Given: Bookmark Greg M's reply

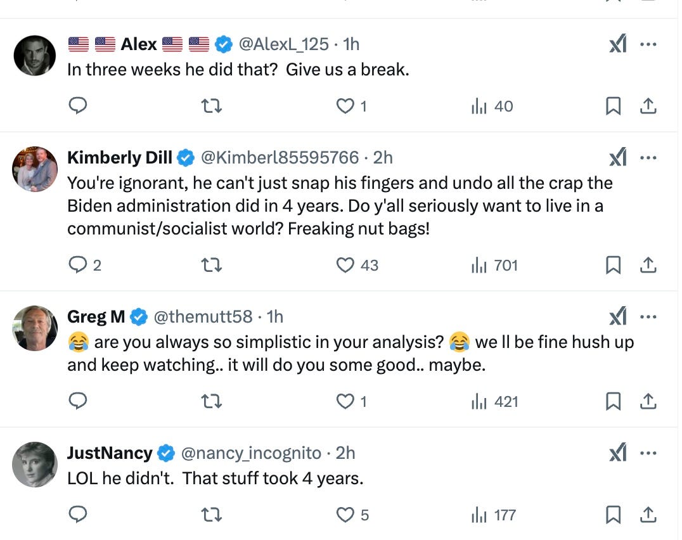Looking at the screenshot, I should (x=612, y=401).
